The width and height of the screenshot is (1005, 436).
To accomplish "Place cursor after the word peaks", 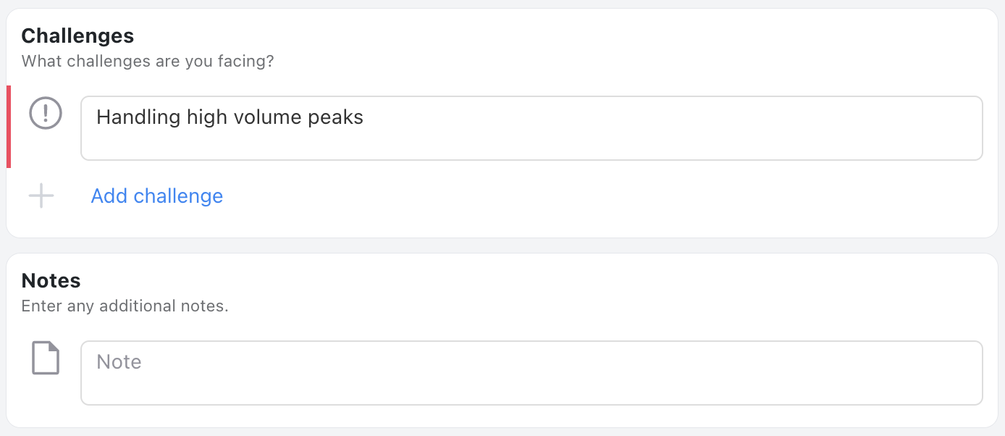I will coord(365,117).
